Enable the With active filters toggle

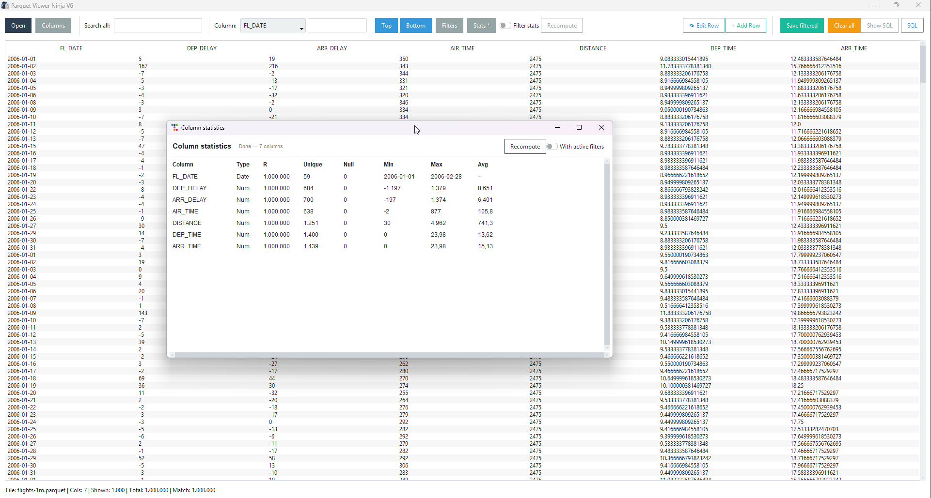552,147
